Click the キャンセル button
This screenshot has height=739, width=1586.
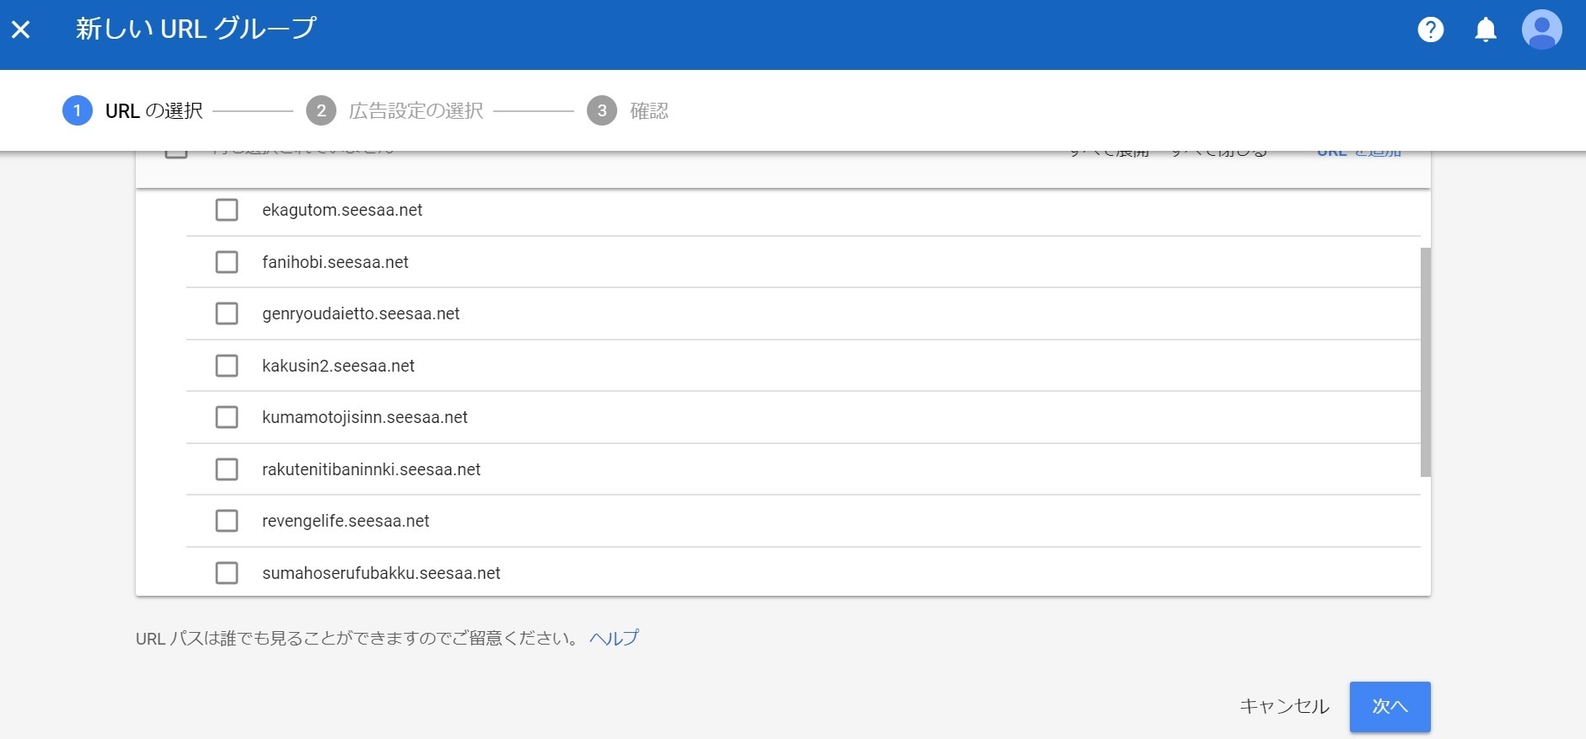[x=1284, y=706]
